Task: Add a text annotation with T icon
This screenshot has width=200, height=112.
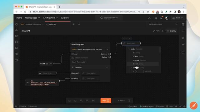Action: point(129,100)
